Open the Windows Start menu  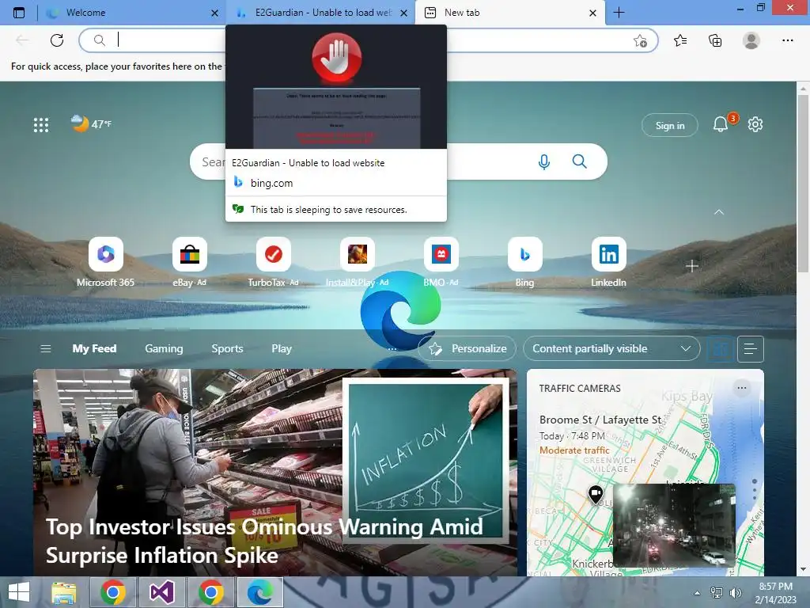click(19, 592)
